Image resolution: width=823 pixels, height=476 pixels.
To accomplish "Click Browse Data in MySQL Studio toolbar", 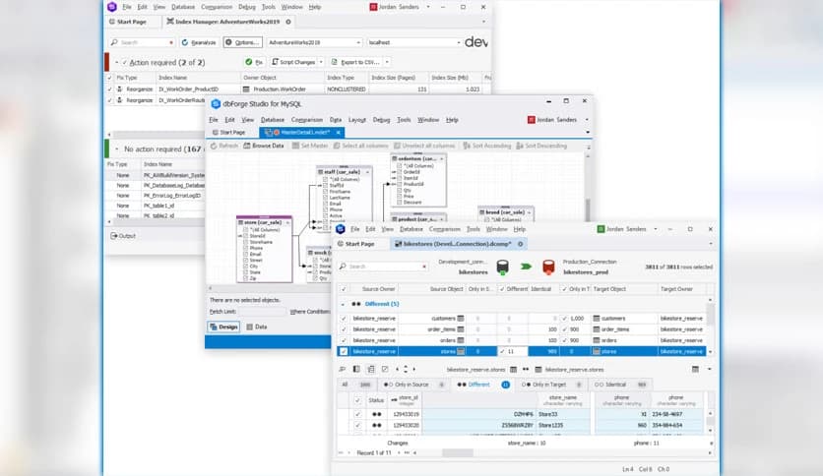I will tap(264, 146).
